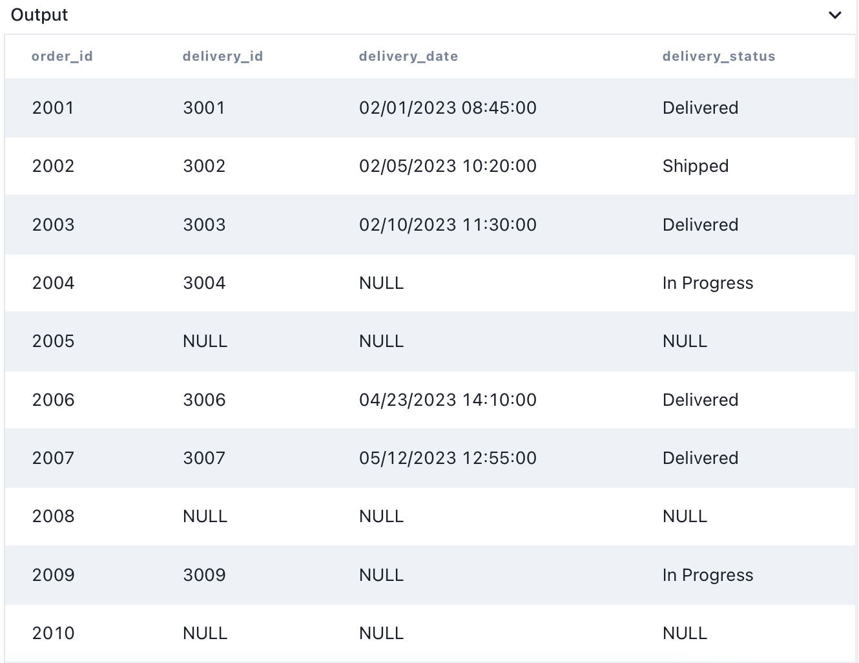Select the order_id column header
This screenshot has width=859, height=663.
[62, 56]
